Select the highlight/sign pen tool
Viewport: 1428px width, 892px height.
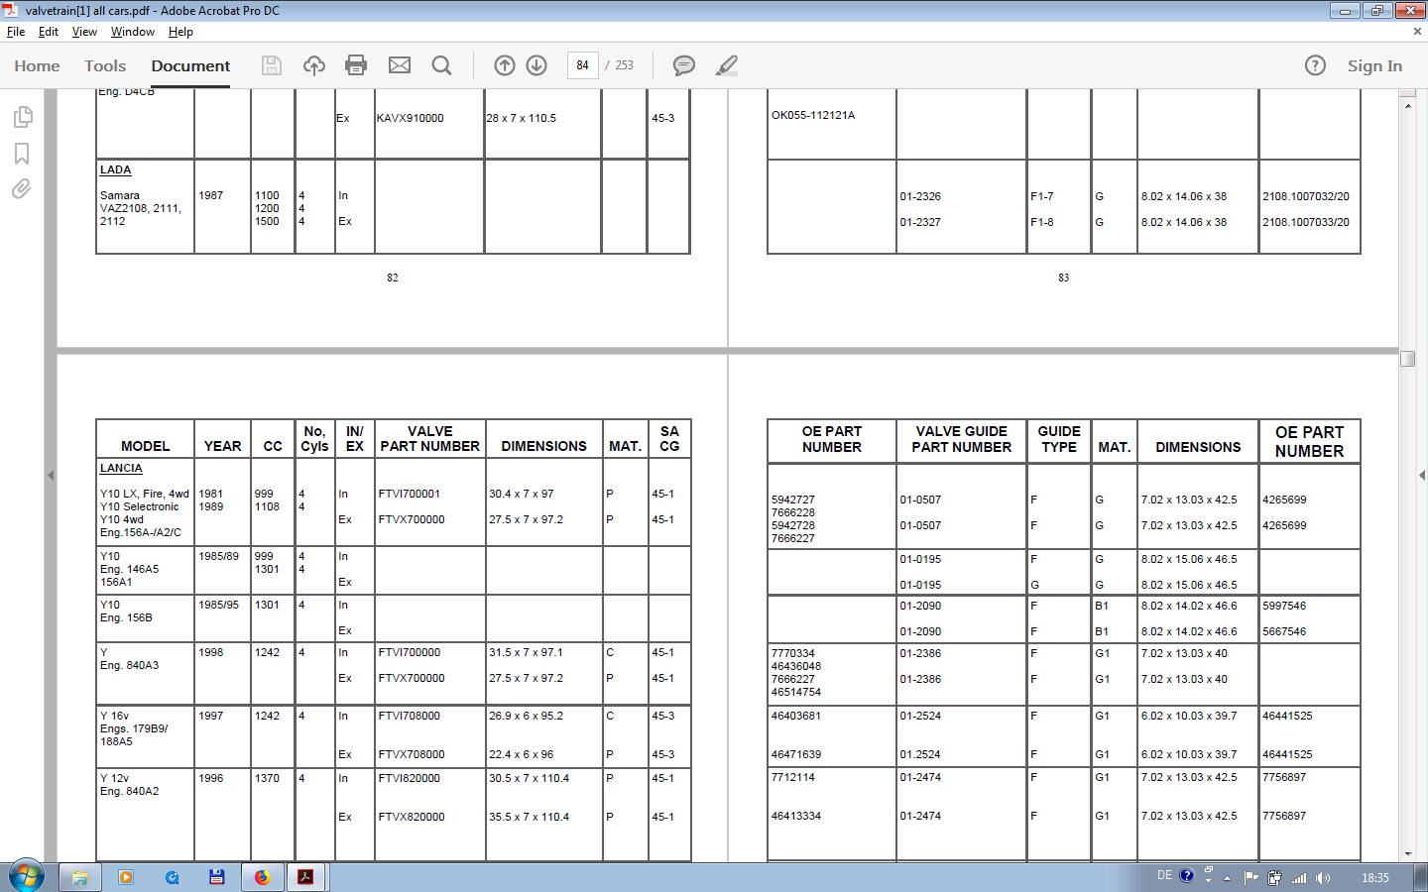tap(727, 65)
